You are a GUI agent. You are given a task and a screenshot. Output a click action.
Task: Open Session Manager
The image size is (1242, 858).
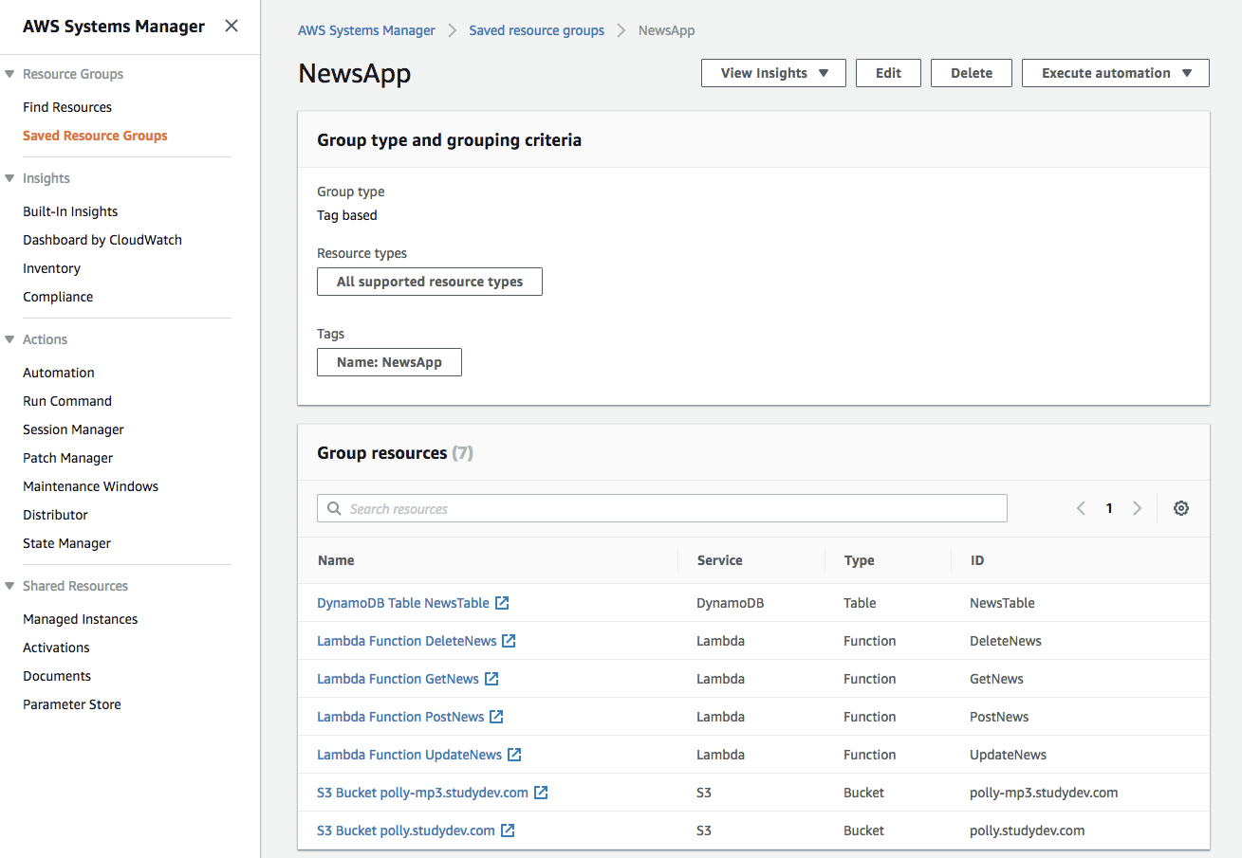coord(73,429)
